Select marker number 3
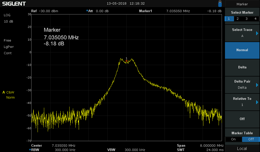 [x=247, y=19]
